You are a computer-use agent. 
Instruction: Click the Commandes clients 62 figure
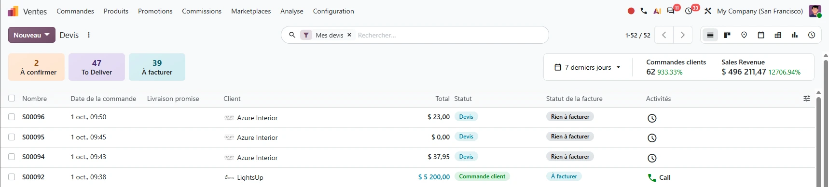(x=651, y=72)
